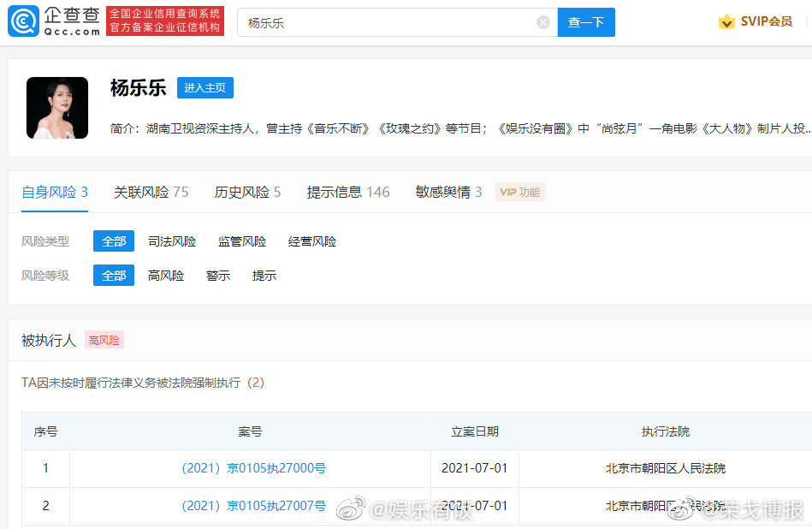Click the VIP 功能 badge
812x529 pixels.
520,193
